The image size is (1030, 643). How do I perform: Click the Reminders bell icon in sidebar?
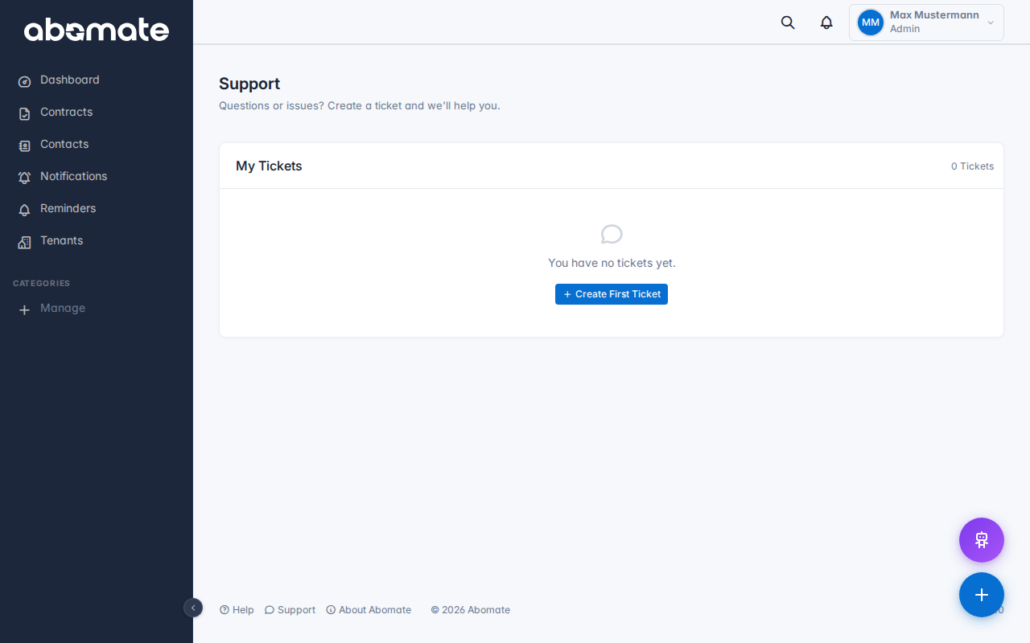tap(23, 209)
